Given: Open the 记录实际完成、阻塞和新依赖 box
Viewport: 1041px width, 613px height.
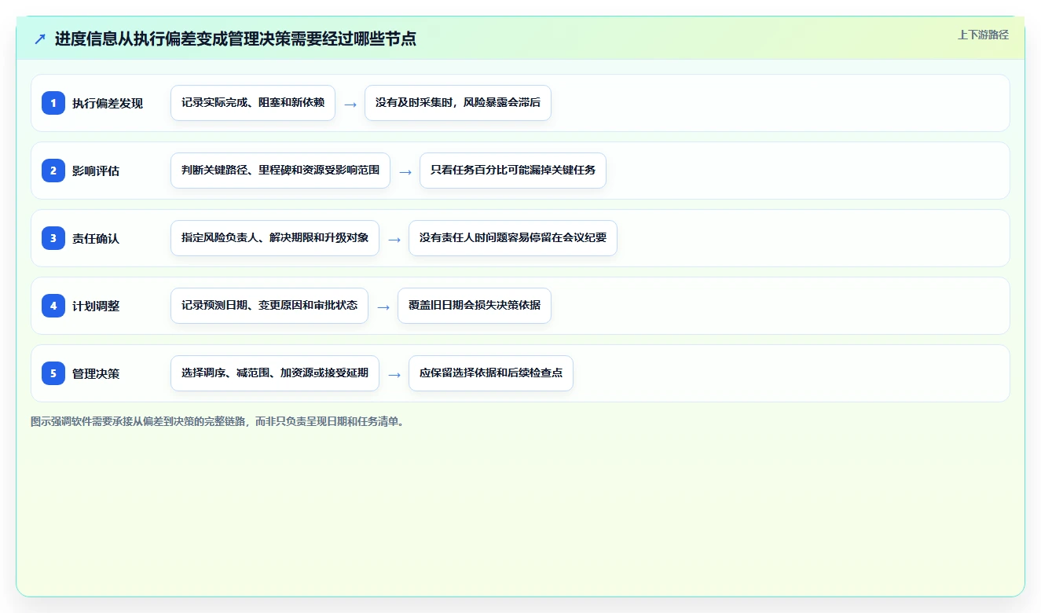Looking at the screenshot, I should pos(253,103).
